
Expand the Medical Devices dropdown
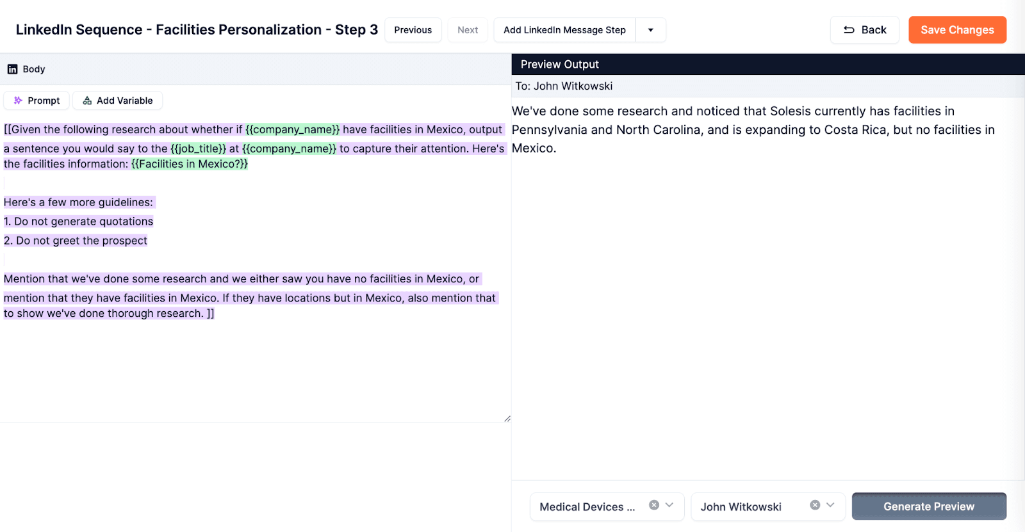point(669,505)
